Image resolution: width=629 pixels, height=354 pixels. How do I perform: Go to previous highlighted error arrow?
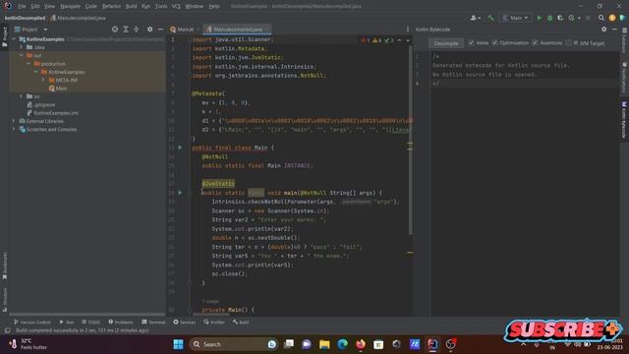399,40
